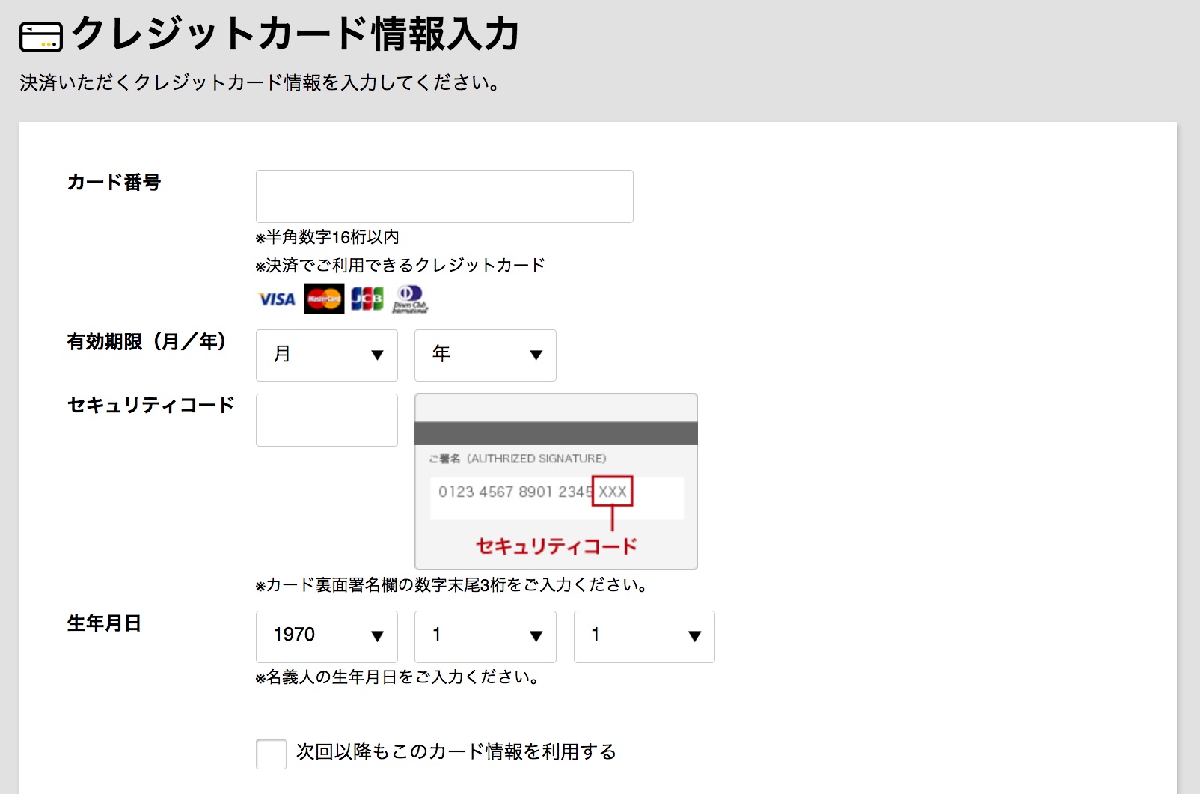Click the MasterCard logo
The image size is (1200, 794).
click(x=324, y=299)
